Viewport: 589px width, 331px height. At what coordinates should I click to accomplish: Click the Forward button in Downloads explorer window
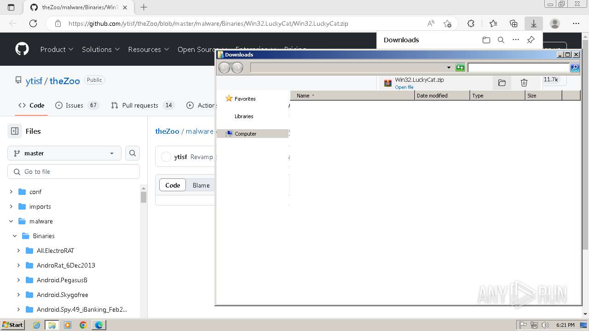(x=237, y=68)
